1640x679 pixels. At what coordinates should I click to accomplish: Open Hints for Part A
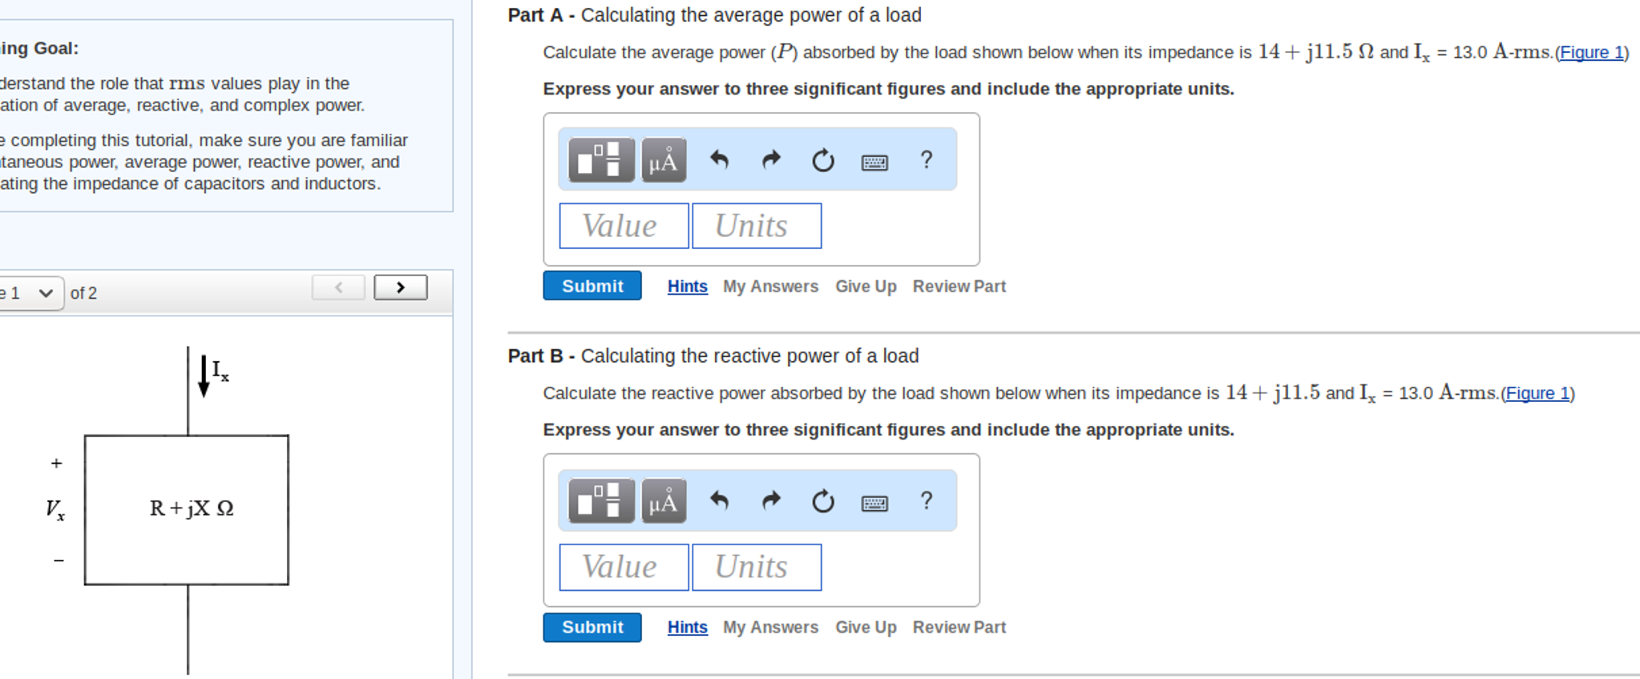pyautogui.click(x=686, y=286)
